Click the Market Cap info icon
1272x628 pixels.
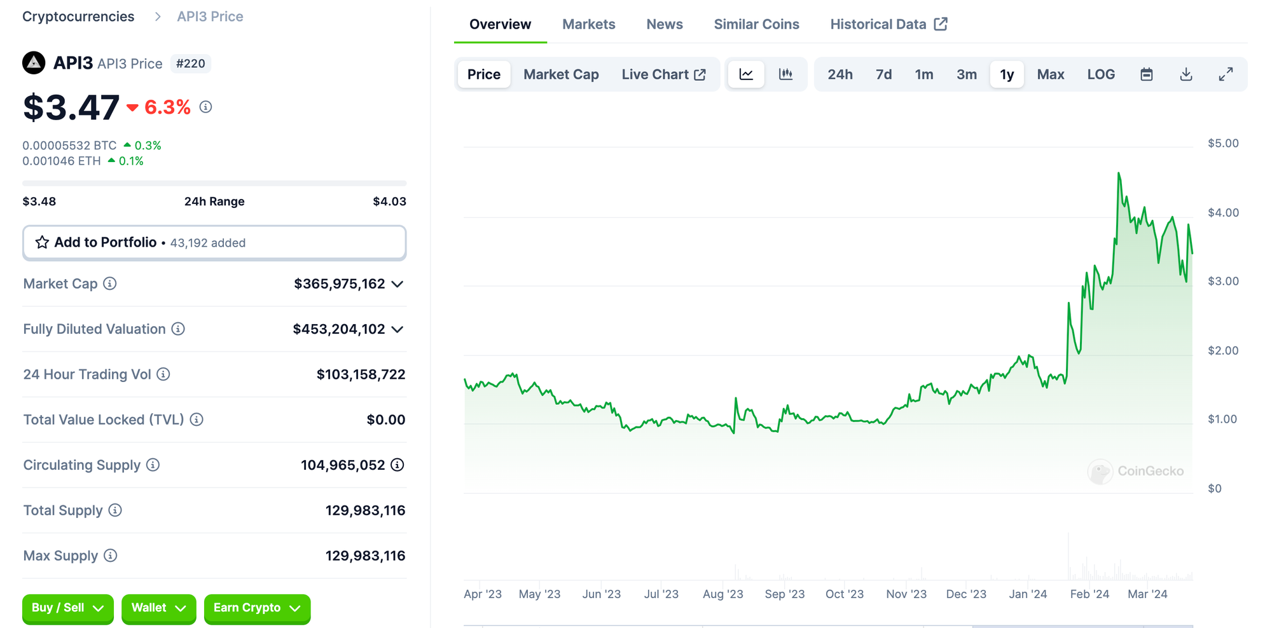110,283
